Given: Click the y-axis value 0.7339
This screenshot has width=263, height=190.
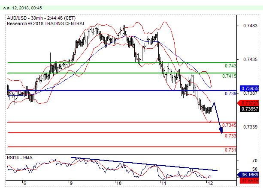Looking at the screenshot, I should click(x=250, y=127).
